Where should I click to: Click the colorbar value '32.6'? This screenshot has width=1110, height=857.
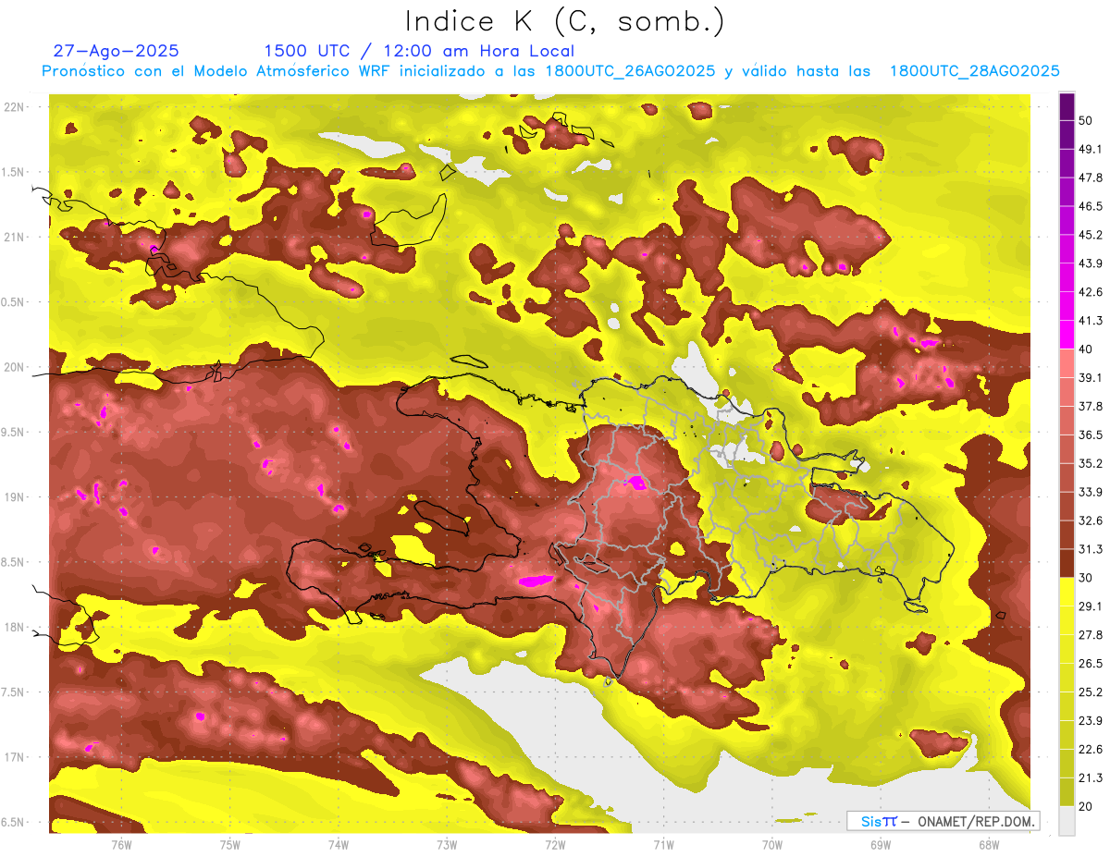tap(1090, 520)
